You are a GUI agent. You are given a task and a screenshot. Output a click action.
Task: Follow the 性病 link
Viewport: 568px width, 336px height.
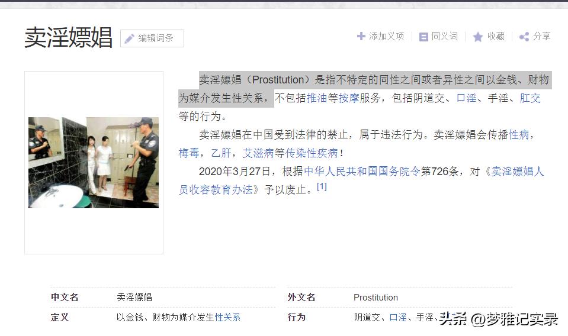tap(519, 134)
